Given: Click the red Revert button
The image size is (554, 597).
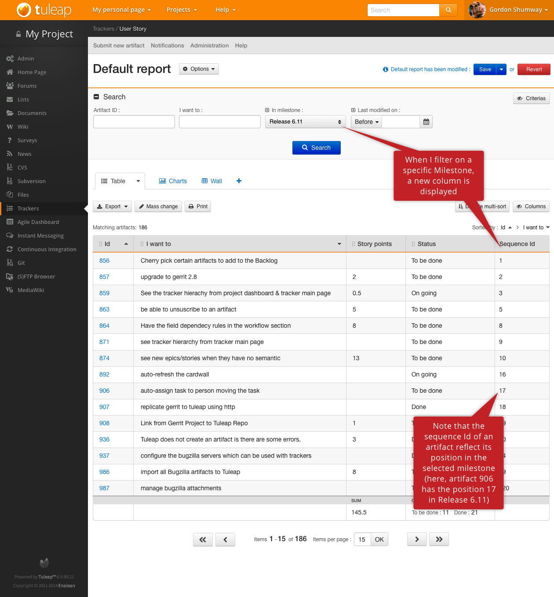Looking at the screenshot, I should click(x=534, y=69).
